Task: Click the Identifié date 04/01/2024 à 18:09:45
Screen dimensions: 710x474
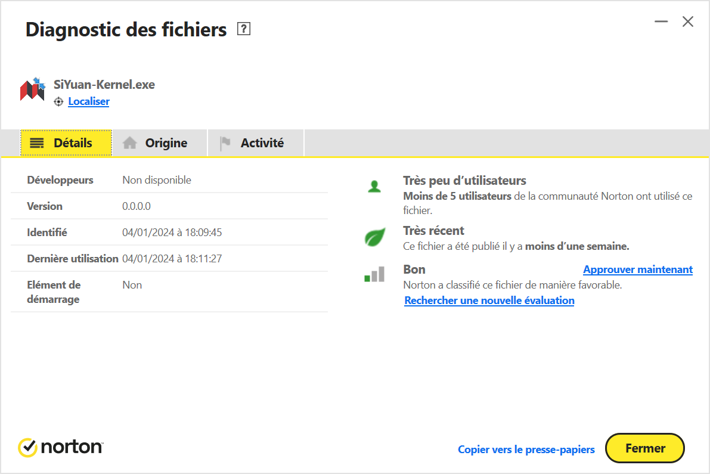Action: tap(172, 233)
